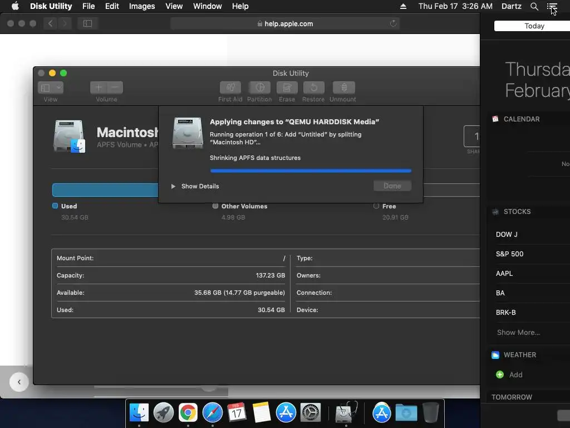Go back in the help viewer window
This screenshot has height=428, width=570.
(x=51, y=23)
